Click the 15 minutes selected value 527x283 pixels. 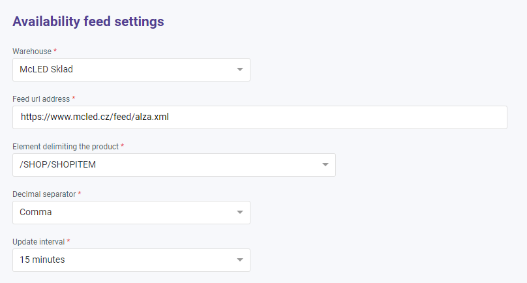coord(42,260)
